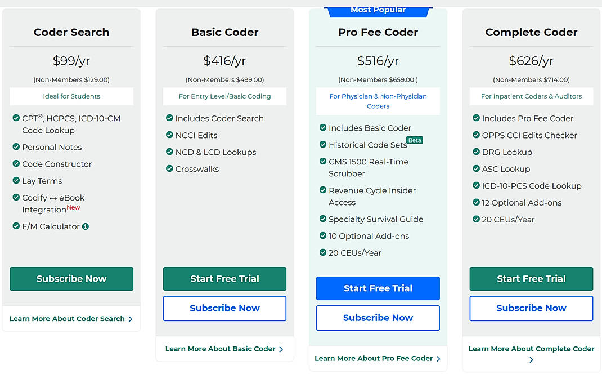
Task: Toggle the checkmark for ASC Lookup
Action: point(476,169)
